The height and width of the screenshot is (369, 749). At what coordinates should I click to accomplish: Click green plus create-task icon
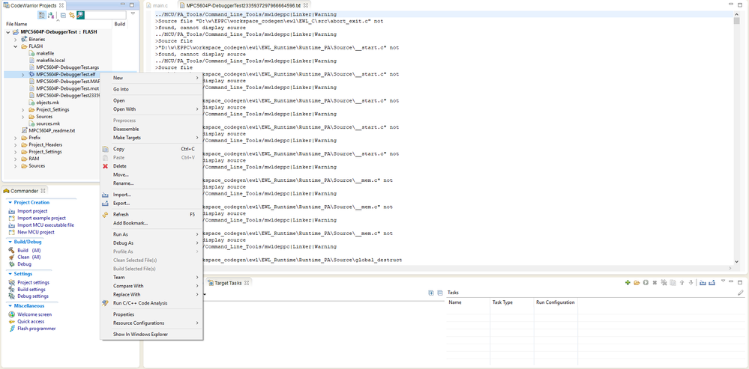click(628, 283)
